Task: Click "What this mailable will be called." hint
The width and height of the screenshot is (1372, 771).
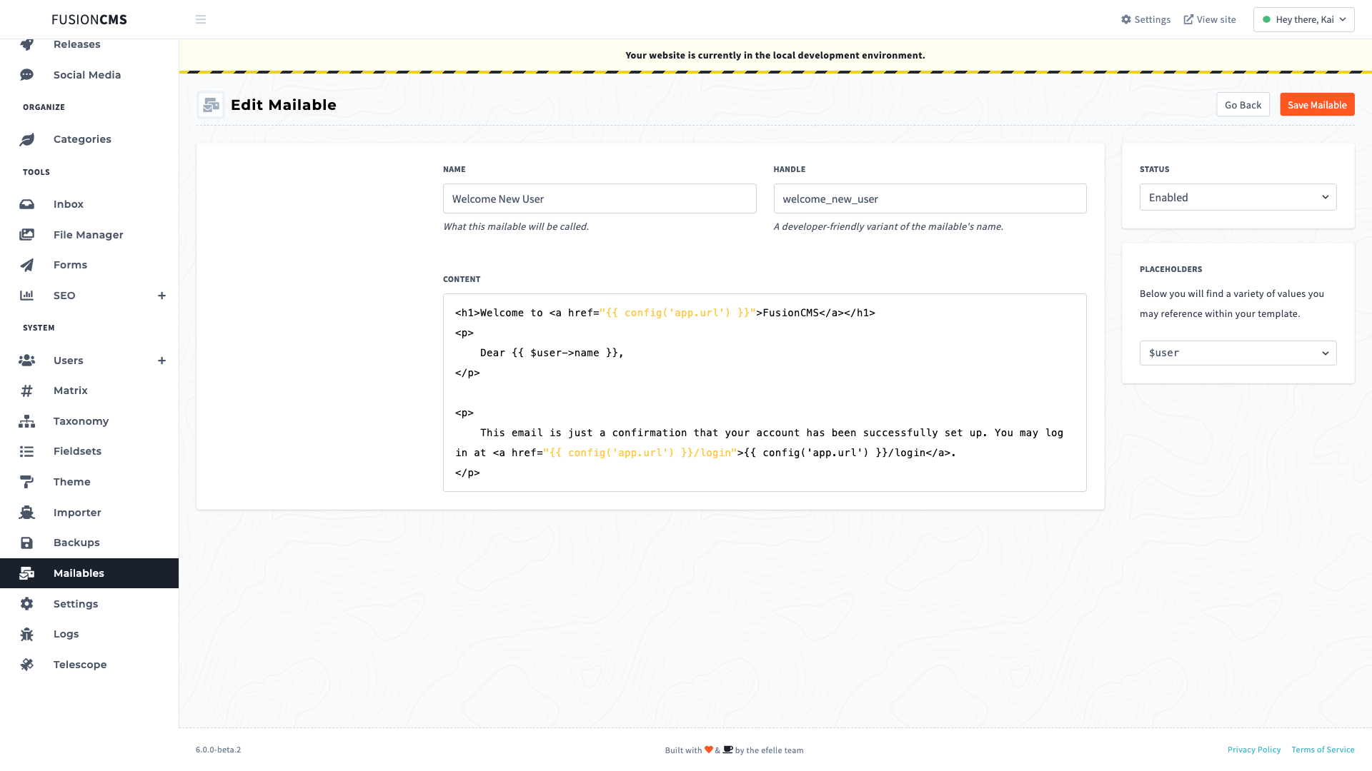Action: click(516, 226)
